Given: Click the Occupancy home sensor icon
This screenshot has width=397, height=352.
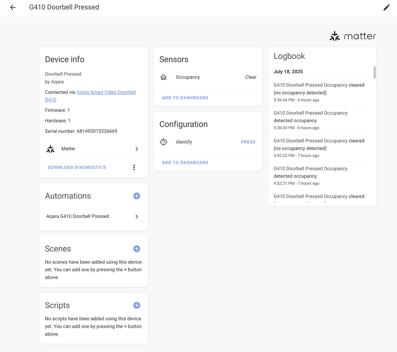Looking at the screenshot, I should coord(164,77).
